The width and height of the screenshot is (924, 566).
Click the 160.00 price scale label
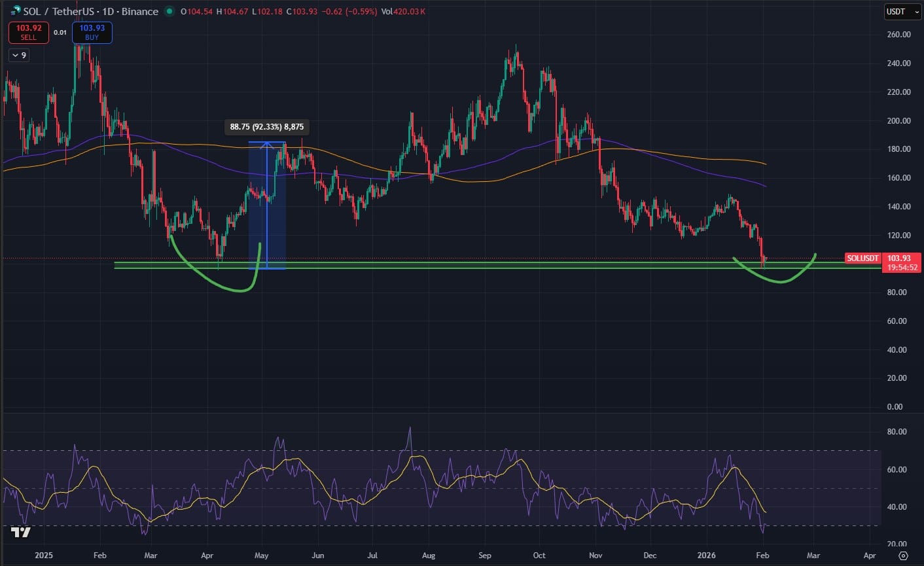click(898, 178)
